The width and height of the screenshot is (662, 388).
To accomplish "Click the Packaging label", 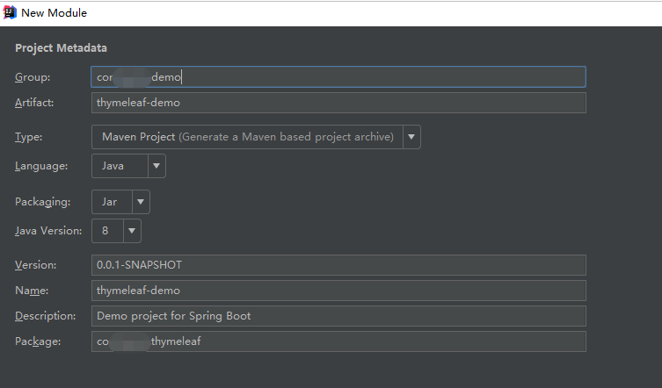I will click(x=42, y=202).
